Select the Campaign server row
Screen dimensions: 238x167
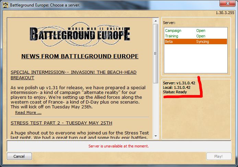pos(196,31)
